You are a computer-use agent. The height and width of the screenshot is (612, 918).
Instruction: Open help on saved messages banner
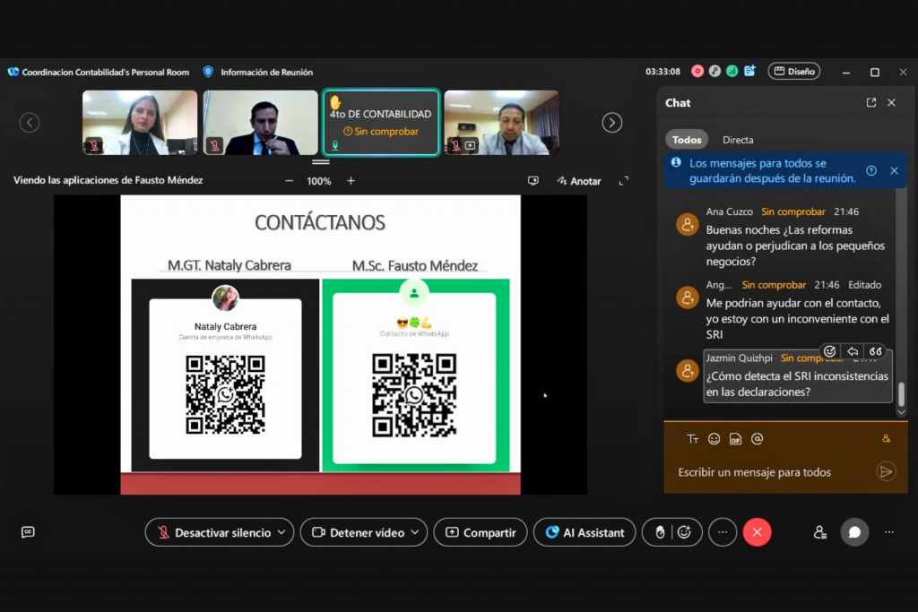pos(871,170)
